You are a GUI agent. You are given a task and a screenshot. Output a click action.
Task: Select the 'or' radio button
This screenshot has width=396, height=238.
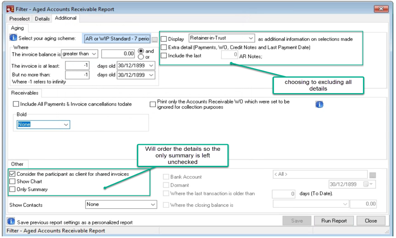pos(141,57)
